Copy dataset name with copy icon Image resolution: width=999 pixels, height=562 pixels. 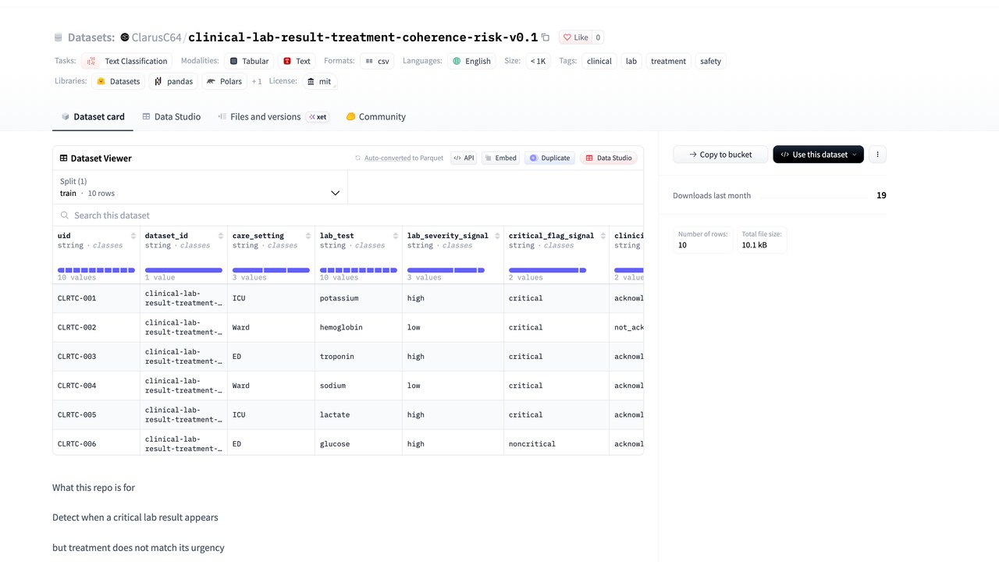point(546,37)
